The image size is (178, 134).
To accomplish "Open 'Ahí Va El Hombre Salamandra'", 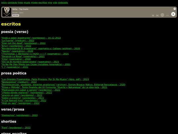I will point(30,62).
